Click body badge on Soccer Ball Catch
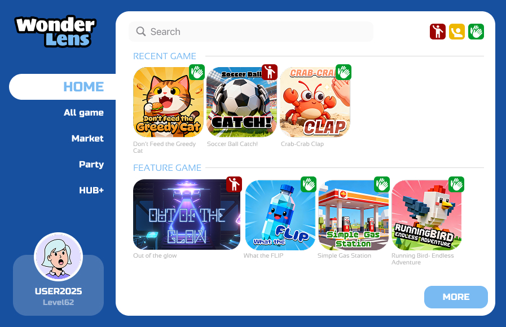This screenshot has height=327, width=506. click(270, 72)
